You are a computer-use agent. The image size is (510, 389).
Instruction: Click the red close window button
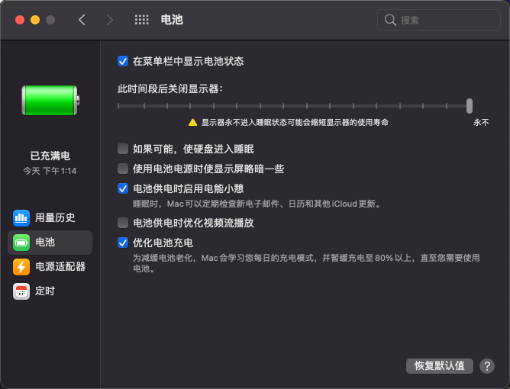20,20
